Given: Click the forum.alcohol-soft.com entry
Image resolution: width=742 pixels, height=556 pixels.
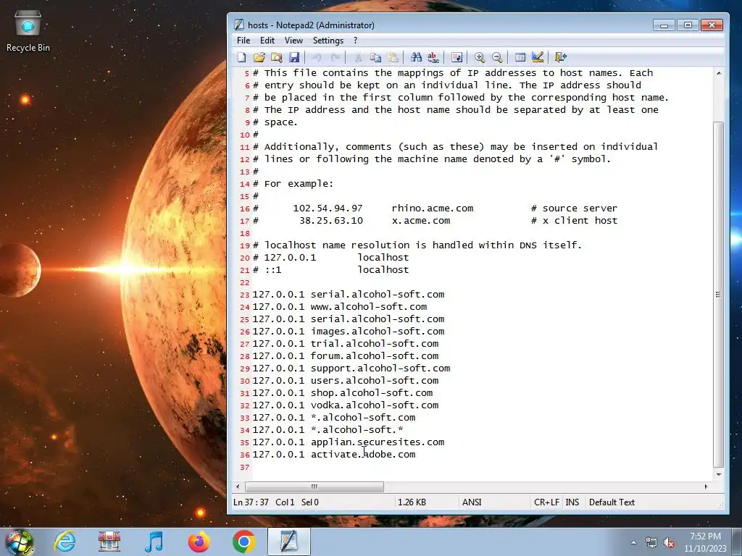Looking at the screenshot, I should click(375, 356).
